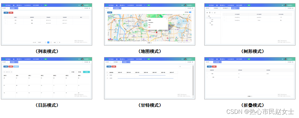Screen dimensions: 299x118
Task: Collapse the 中国 root node in 树形模式
Action: [207, 16]
